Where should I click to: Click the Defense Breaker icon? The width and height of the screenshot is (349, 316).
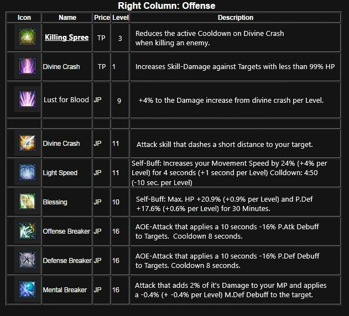27,260
